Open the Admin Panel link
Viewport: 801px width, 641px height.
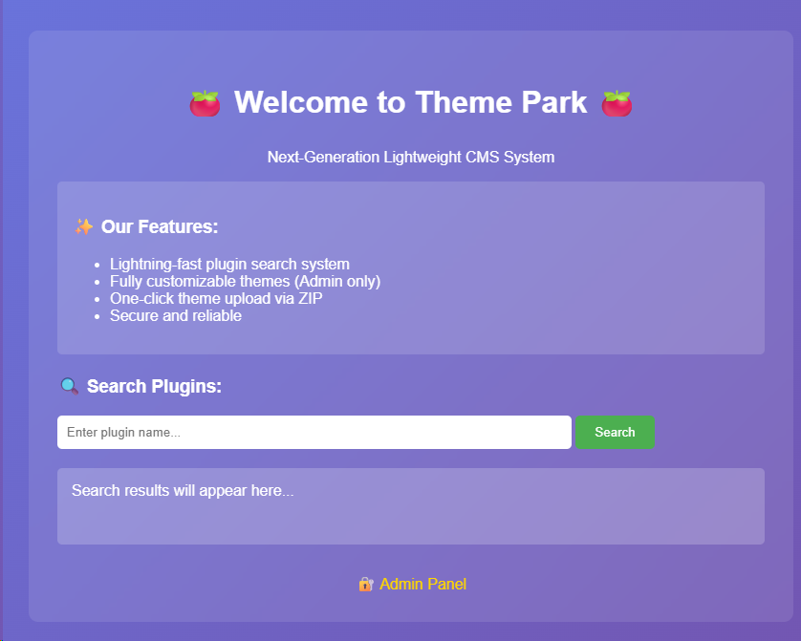click(422, 584)
